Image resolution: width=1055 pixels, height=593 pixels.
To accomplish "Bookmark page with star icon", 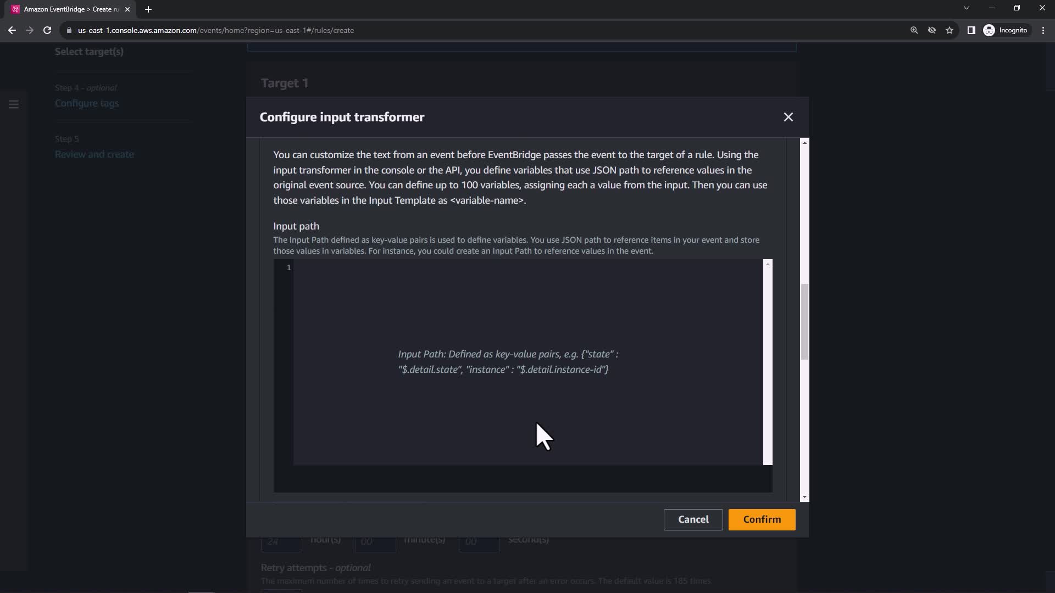I will [949, 30].
